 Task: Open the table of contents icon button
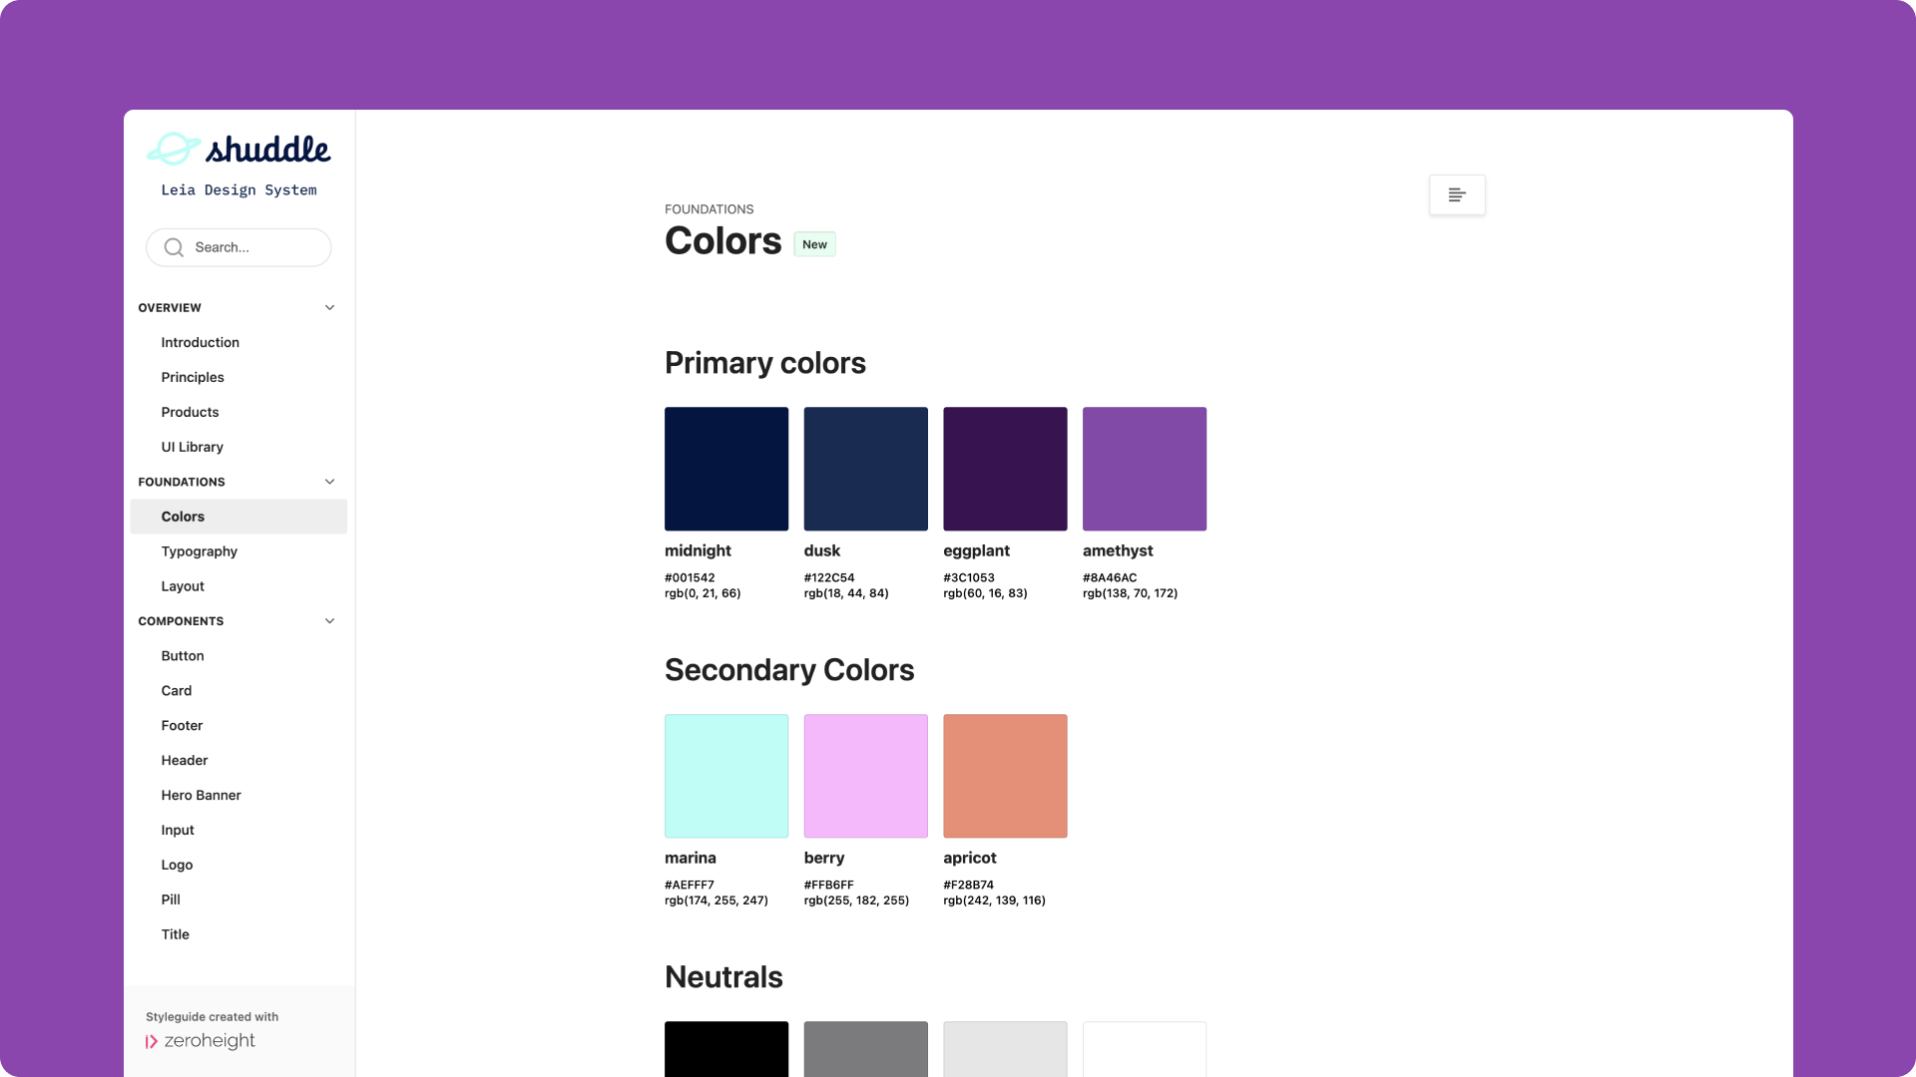coord(1457,194)
